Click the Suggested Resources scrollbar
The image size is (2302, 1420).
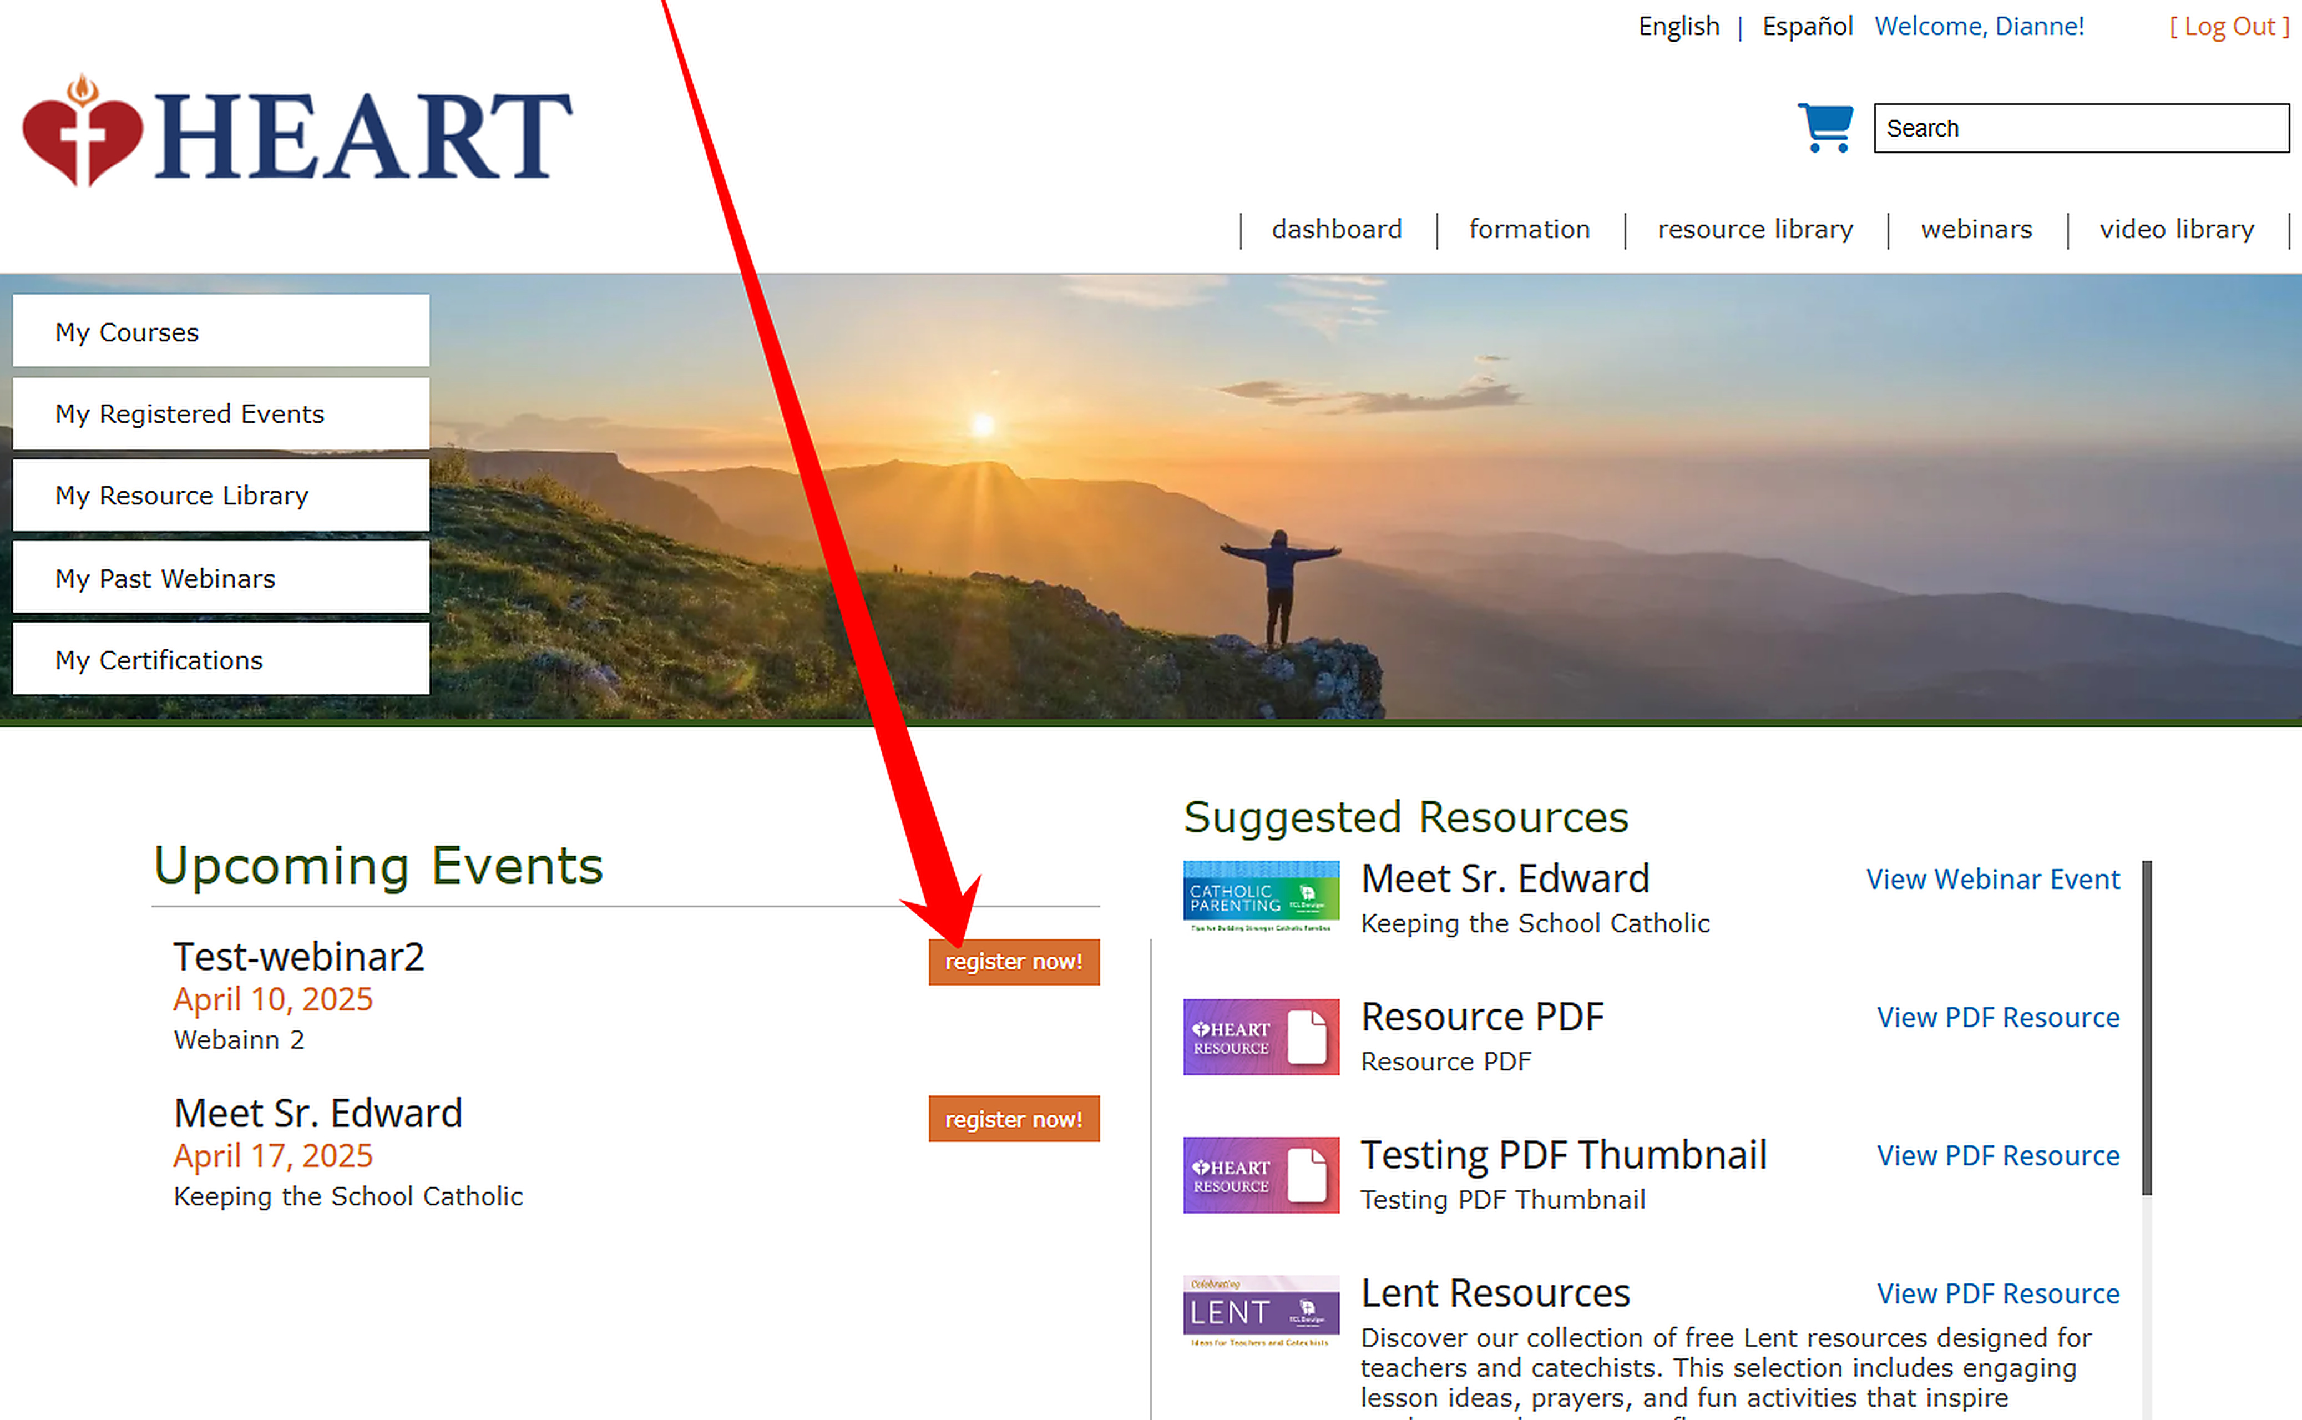(x=2146, y=1028)
